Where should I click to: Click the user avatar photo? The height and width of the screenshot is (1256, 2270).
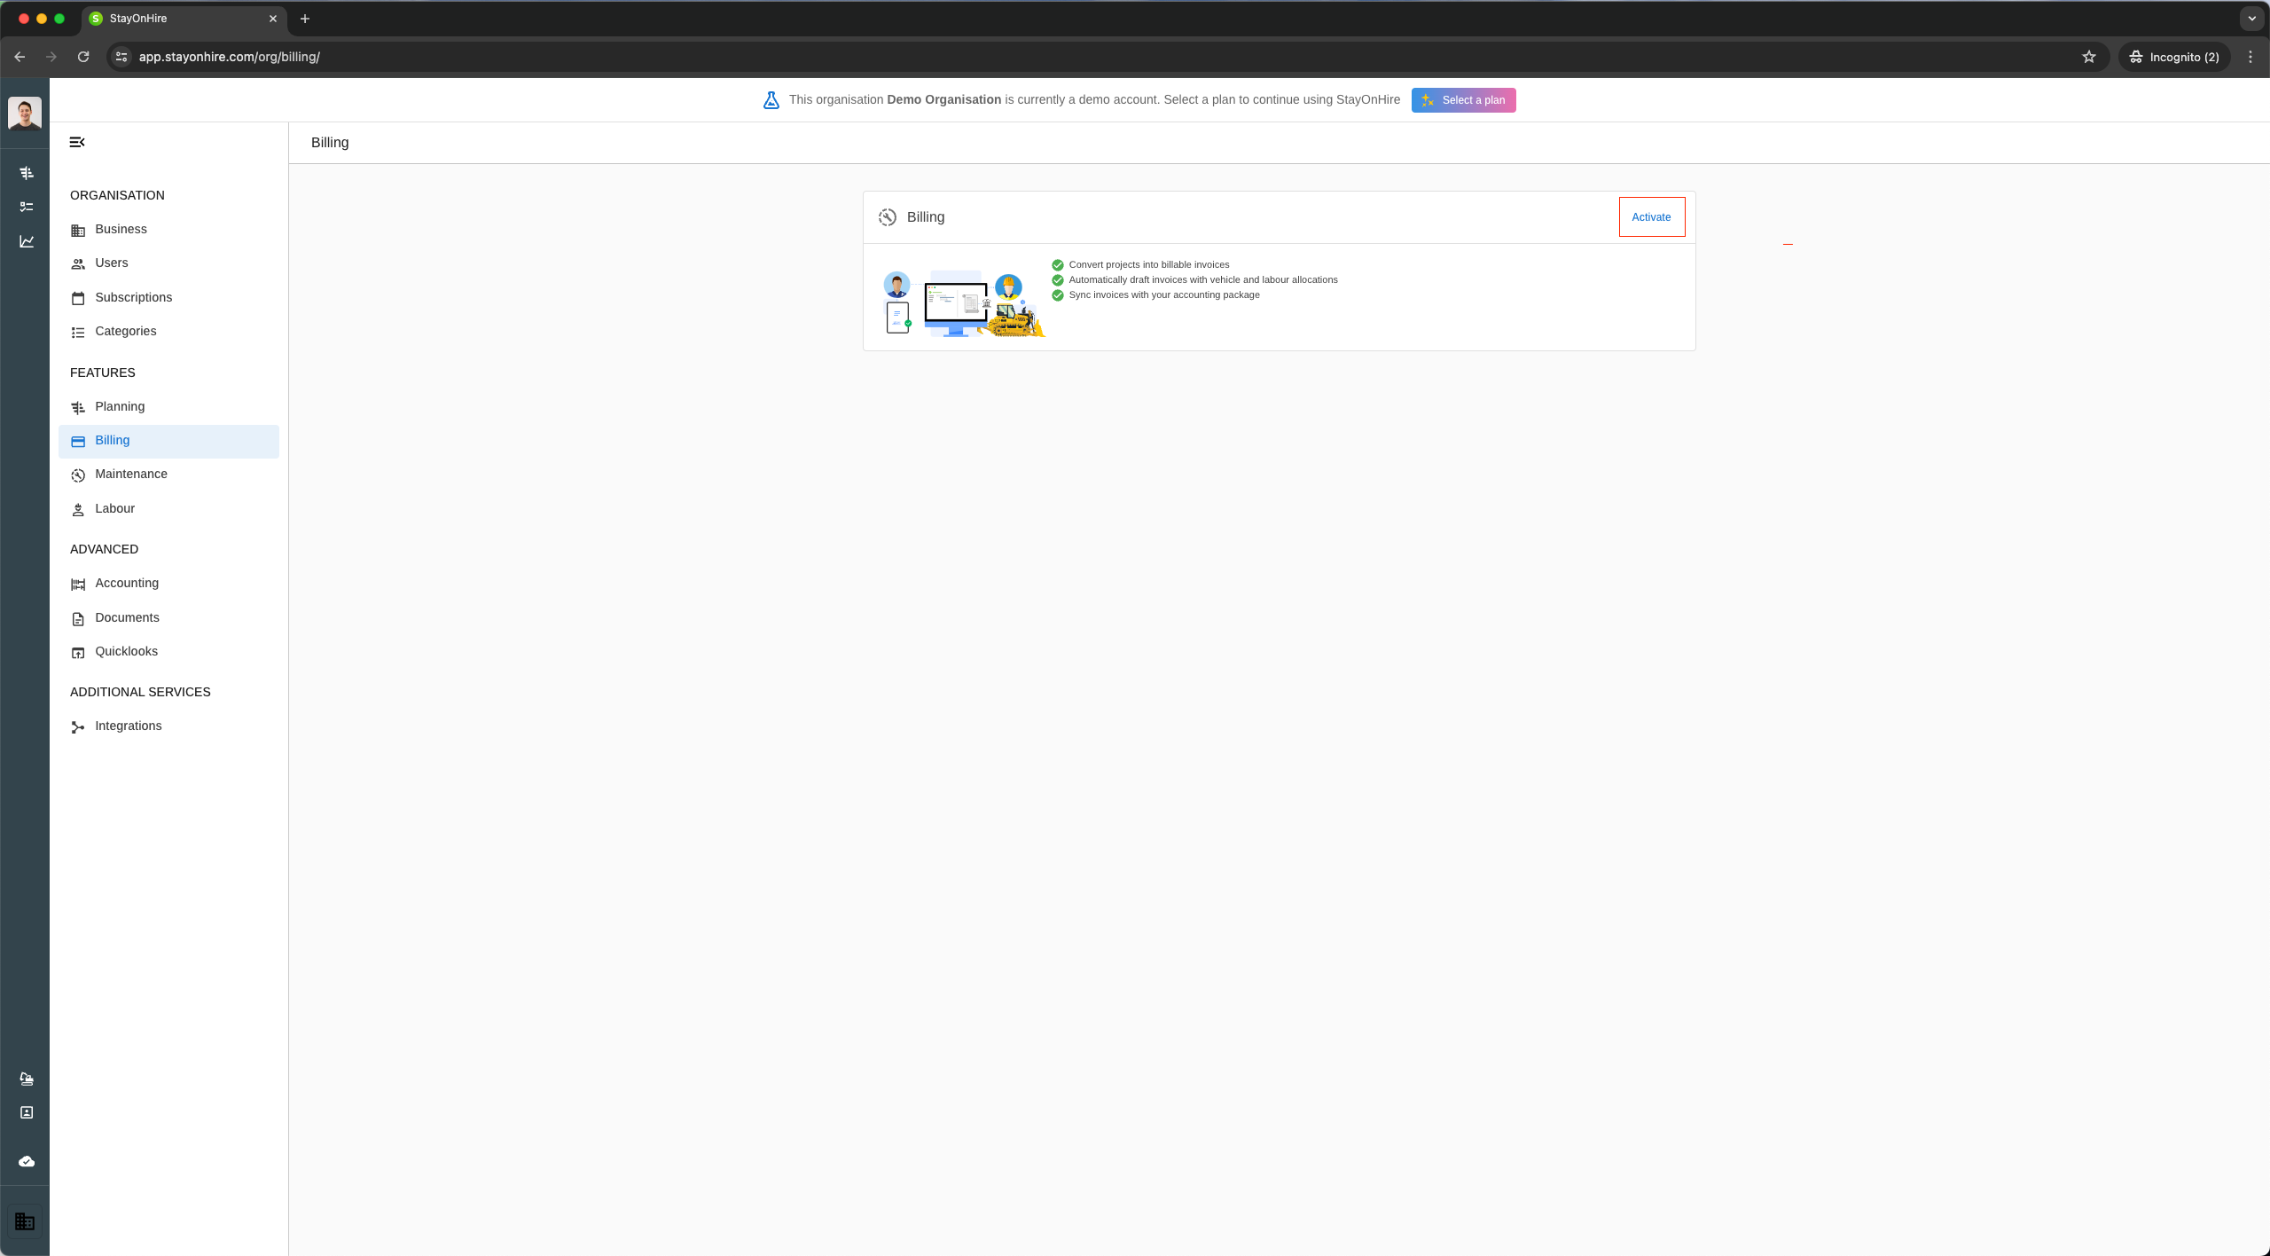pyautogui.click(x=25, y=114)
